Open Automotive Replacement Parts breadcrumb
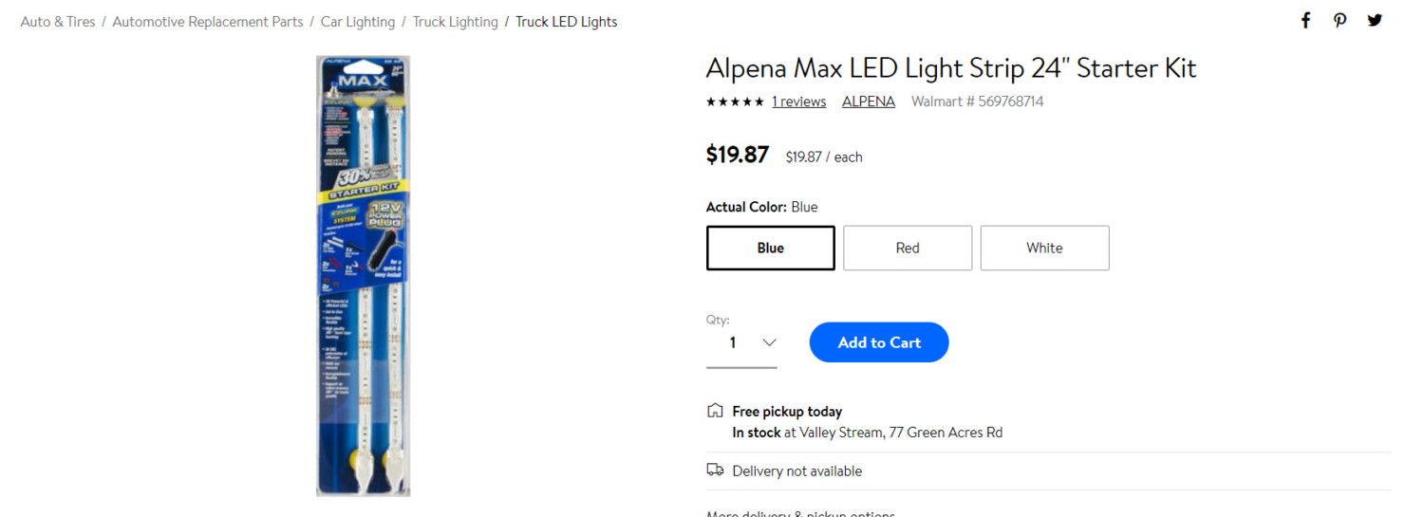This screenshot has width=1424, height=517. (x=208, y=22)
